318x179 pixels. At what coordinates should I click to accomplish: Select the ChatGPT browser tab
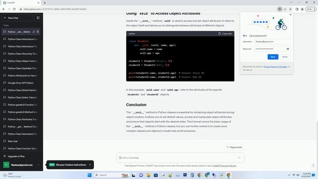click(21, 3)
